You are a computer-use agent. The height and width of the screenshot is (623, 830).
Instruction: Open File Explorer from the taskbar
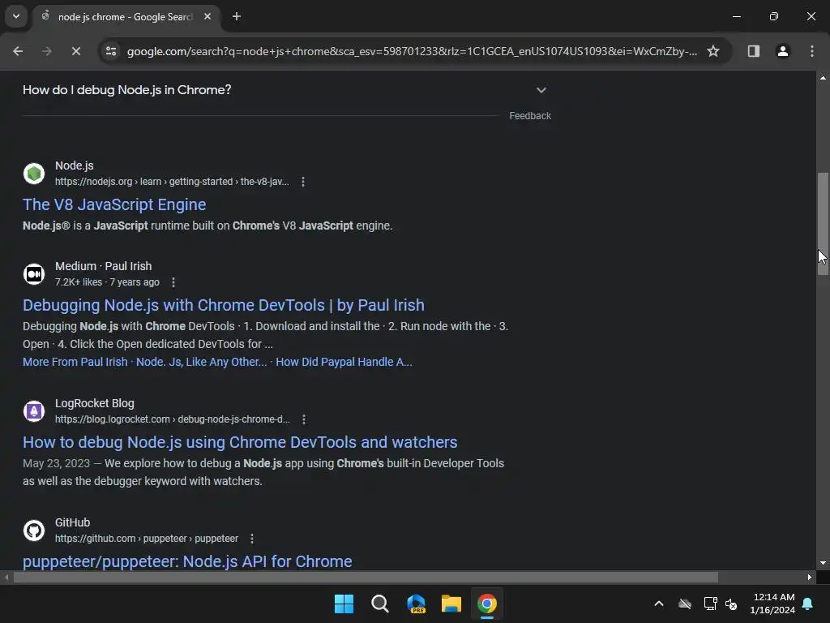(451, 604)
